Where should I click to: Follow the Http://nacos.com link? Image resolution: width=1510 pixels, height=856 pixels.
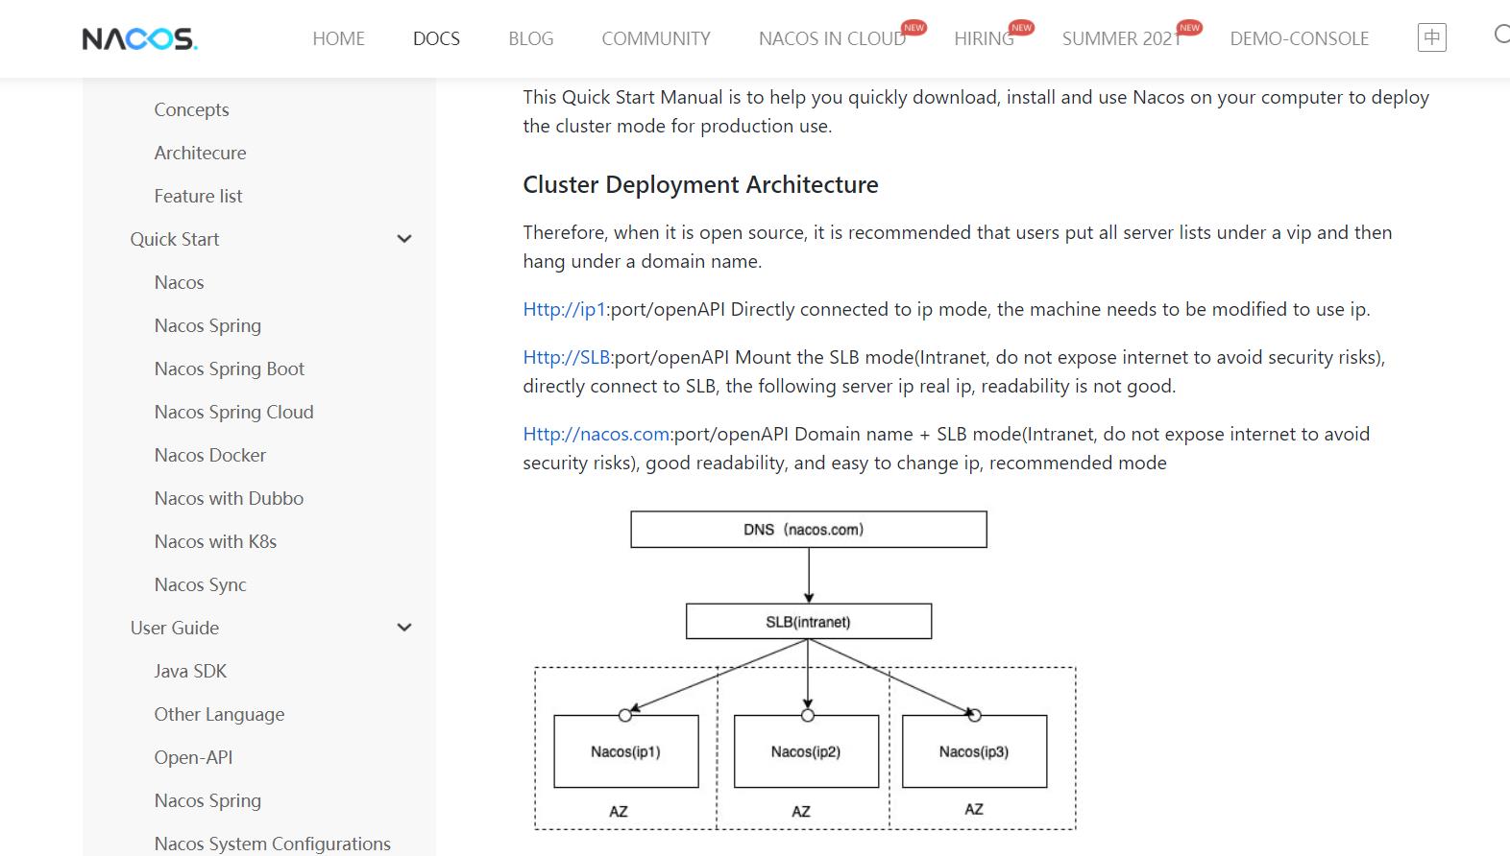click(597, 434)
